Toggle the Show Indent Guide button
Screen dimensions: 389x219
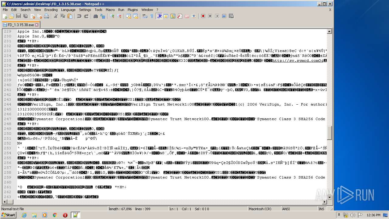tap(159, 16)
